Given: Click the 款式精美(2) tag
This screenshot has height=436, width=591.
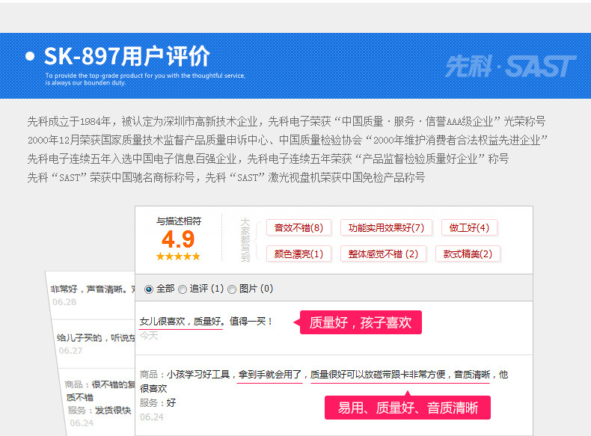Looking at the screenshot, I should point(468,254).
